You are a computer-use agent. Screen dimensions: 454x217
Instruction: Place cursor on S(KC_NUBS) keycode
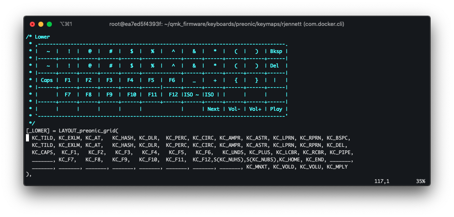(x=261, y=160)
